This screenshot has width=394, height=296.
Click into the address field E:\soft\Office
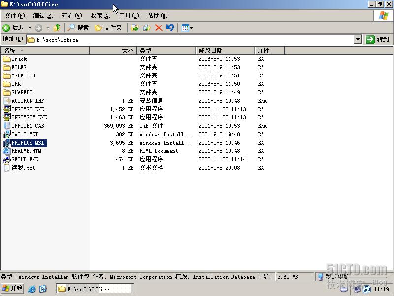[x=191, y=40]
